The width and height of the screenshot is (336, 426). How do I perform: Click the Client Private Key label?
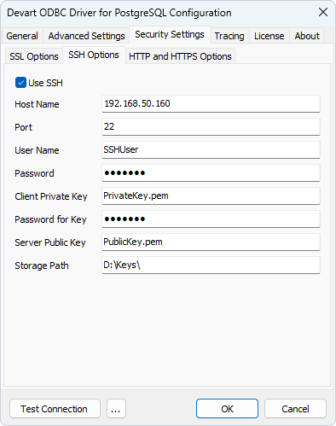[51, 196]
